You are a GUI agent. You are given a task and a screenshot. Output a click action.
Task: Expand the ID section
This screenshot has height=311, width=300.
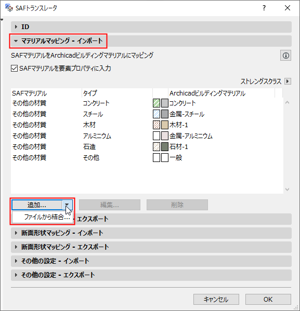[x=151, y=27]
